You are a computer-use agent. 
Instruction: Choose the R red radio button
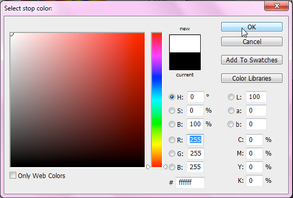[172, 140]
